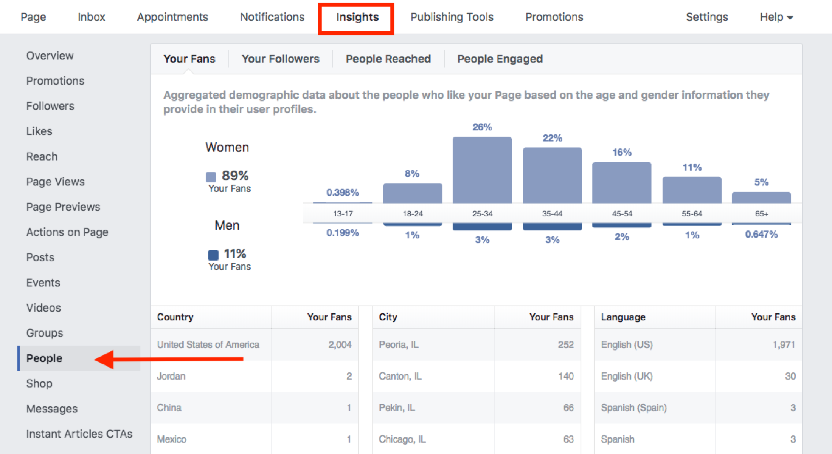Open Messages in the sidebar
The height and width of the screenshot is (454, 832).
coord(52,409)
